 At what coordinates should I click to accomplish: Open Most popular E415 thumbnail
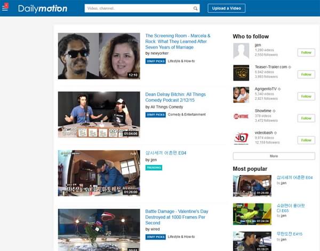252,241
